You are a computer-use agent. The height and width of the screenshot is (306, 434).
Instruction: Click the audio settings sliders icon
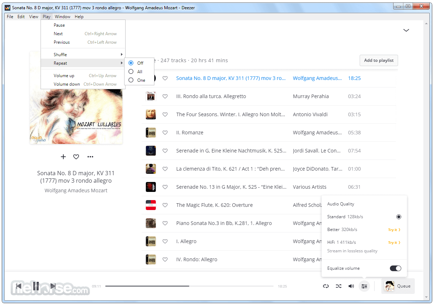point(364,286)
